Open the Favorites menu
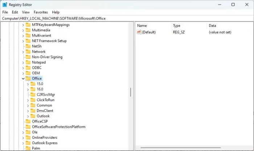Viewport: 254px width, 151px height. 41,12
